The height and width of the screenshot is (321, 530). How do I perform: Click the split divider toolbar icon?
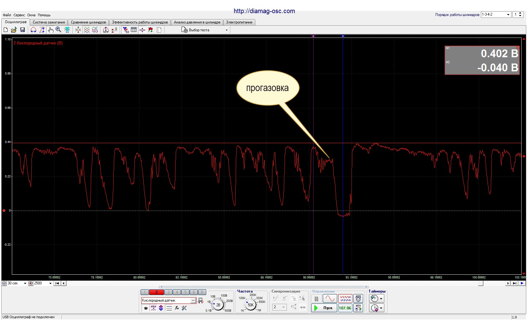pos(142,30)
